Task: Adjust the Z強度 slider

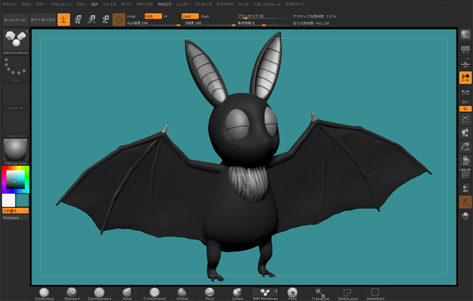Action: tap(210, 23)
